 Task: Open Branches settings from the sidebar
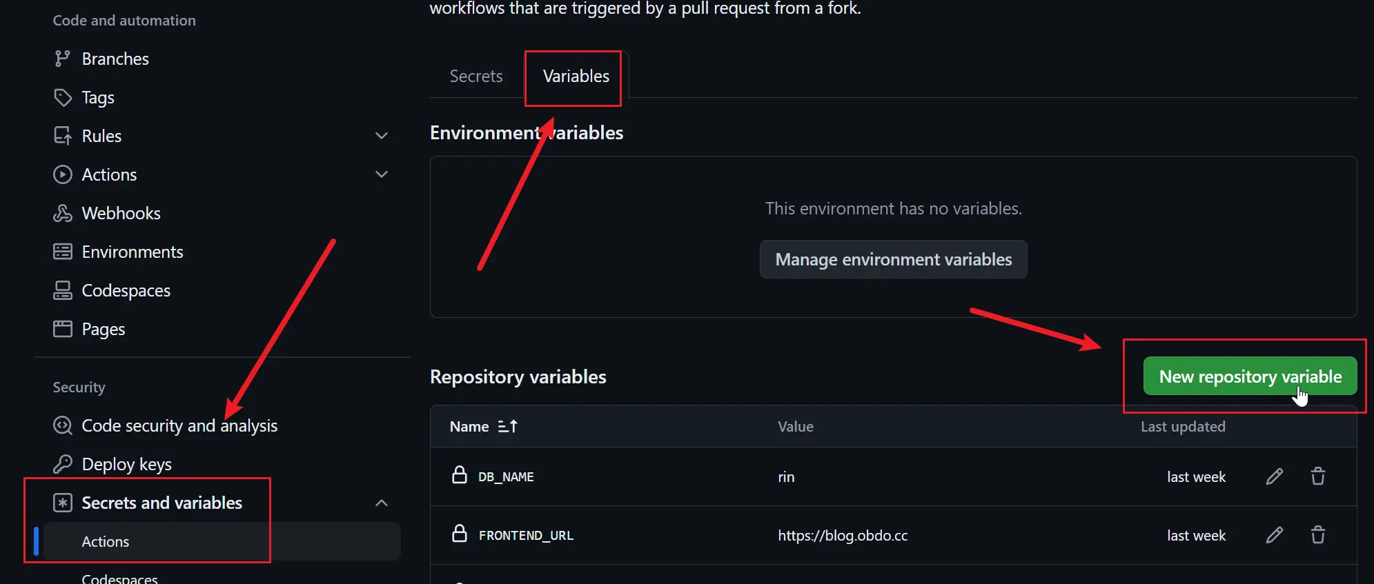pyautogui.click(x=115, y=59)
